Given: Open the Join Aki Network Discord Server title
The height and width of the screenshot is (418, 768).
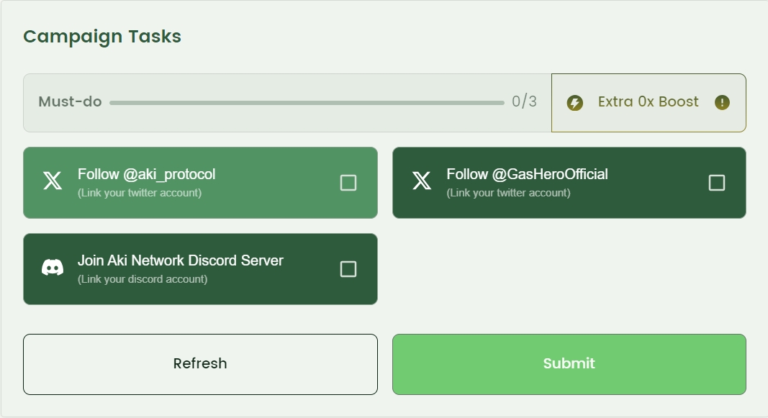Looking at the screenshot, I should pyautogui.click(x=180, y=260).
